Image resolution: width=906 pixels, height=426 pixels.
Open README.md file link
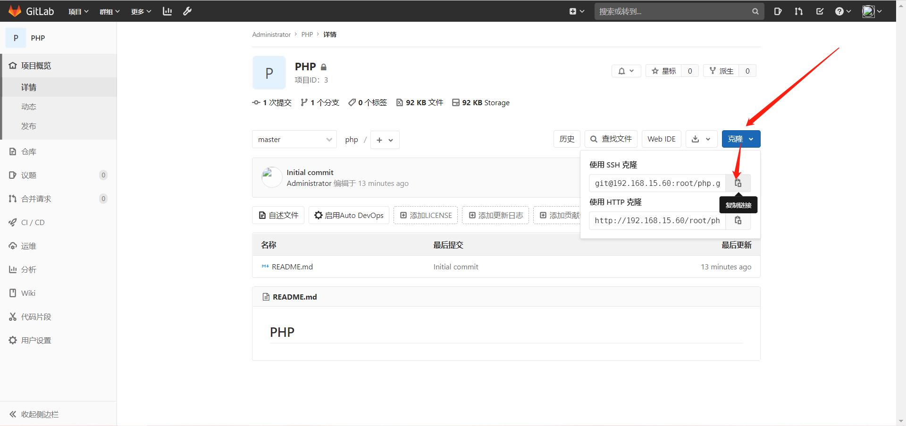[x=292, y=267]
